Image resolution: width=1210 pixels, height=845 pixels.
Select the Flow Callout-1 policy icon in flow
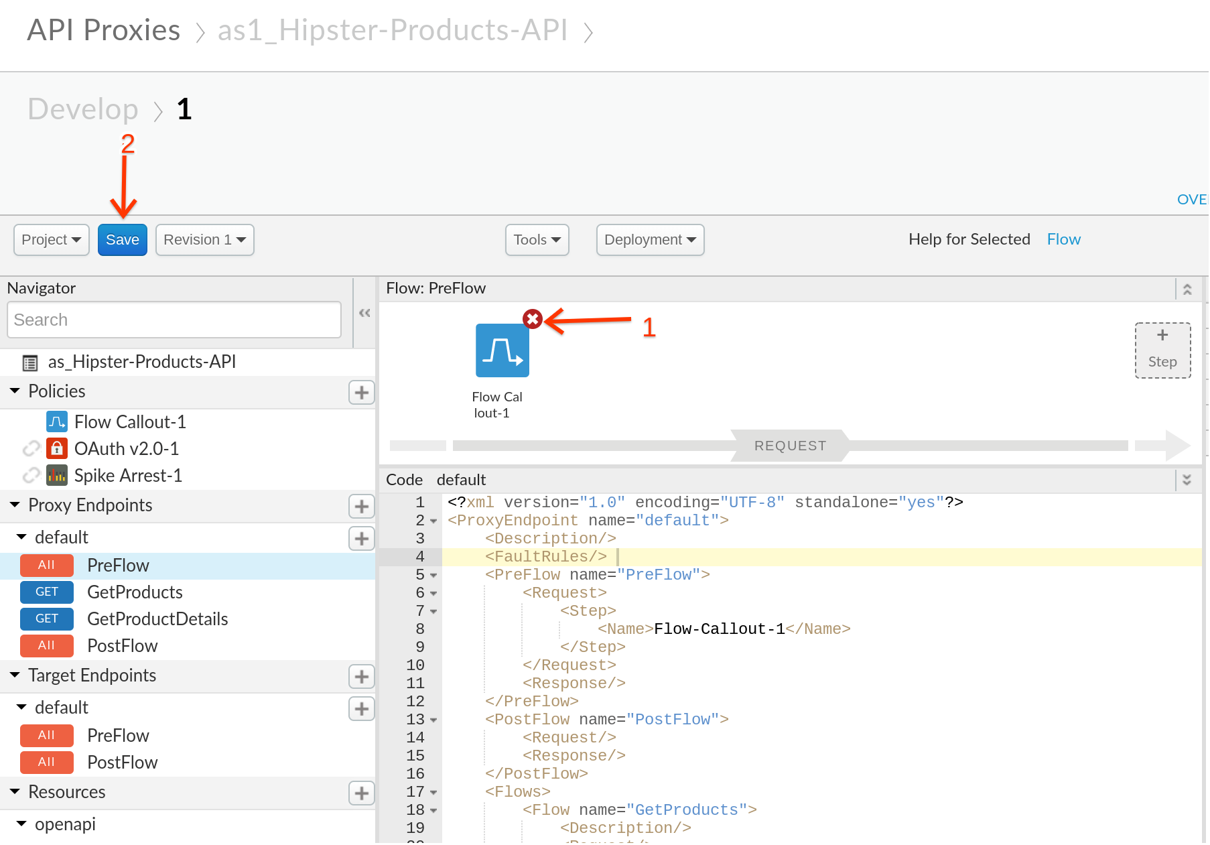coord(502,350)
